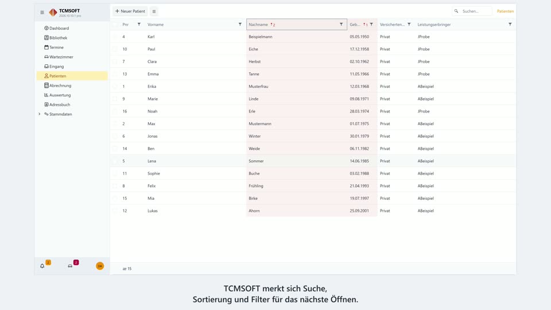The width and height of the screenshot is (551, 310).
Task: Toggle the select-all checkbox in header
Action: [x=115, y=25]
